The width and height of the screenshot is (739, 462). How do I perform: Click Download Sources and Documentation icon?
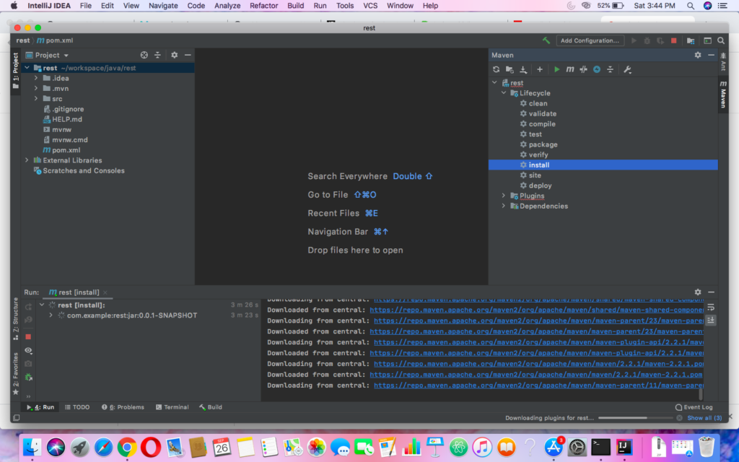[523, 69]
